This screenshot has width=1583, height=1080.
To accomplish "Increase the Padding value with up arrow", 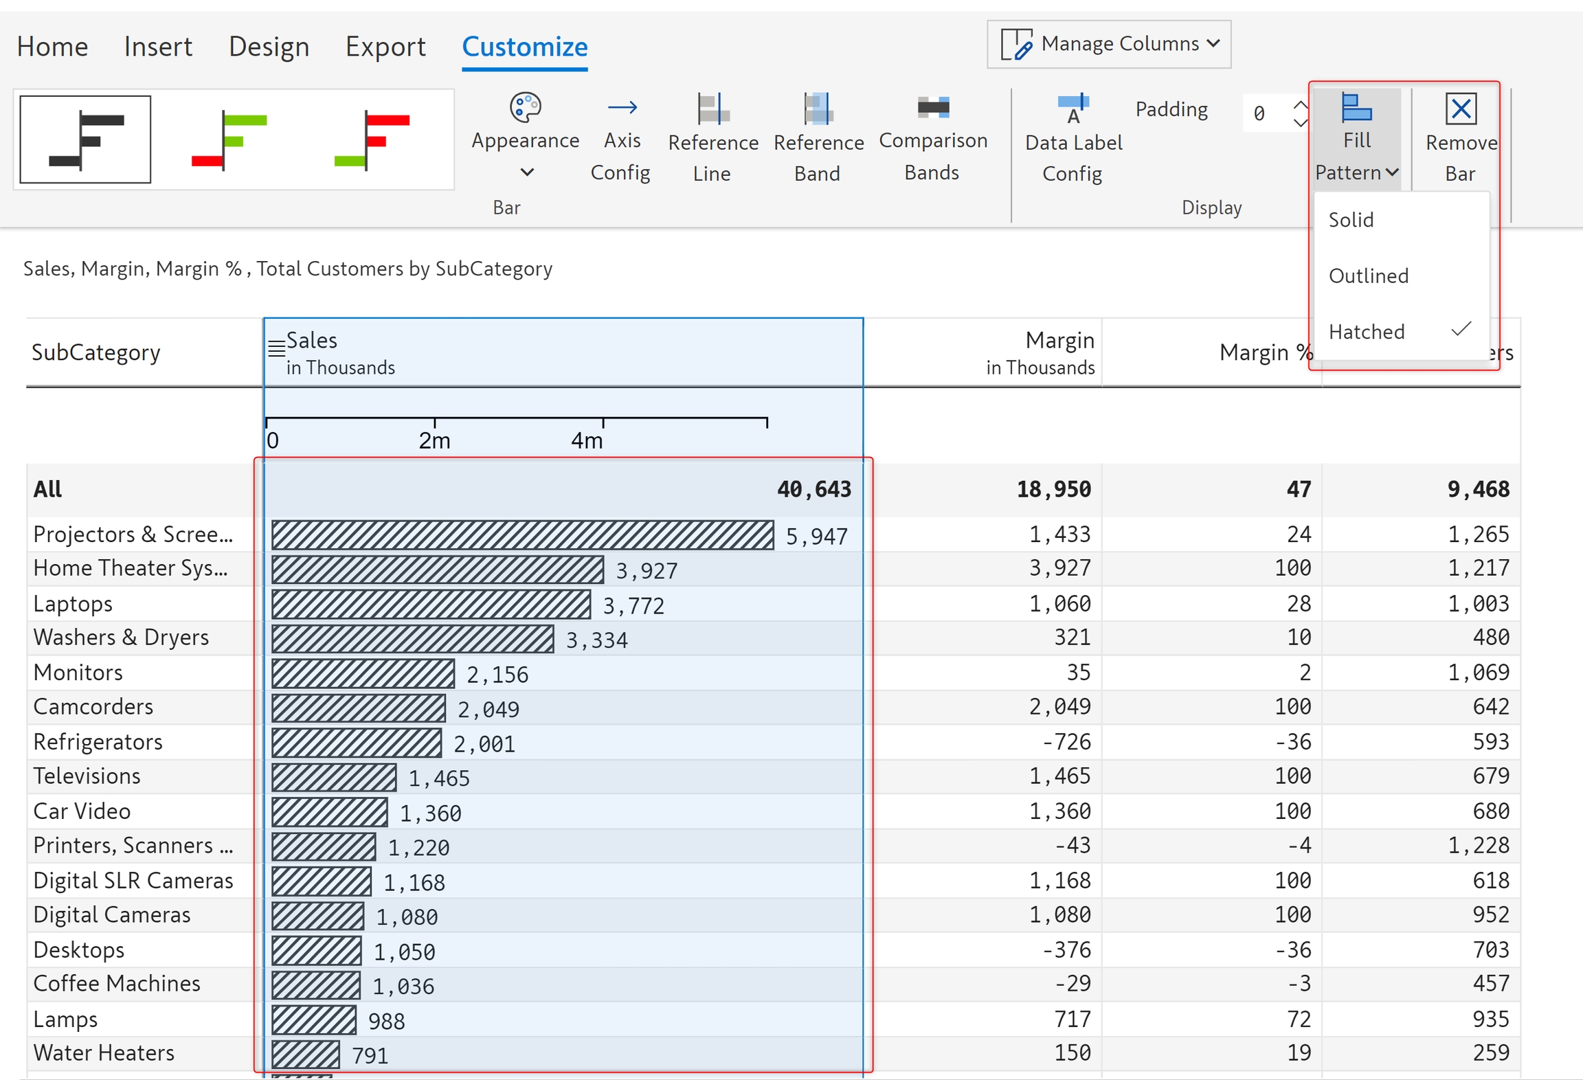I will [1300, 105].
